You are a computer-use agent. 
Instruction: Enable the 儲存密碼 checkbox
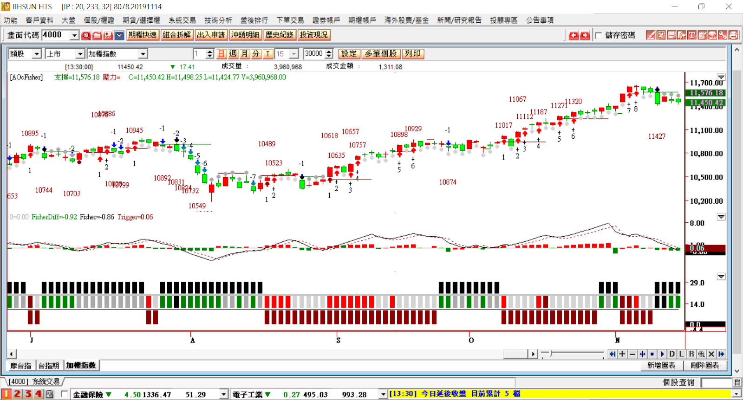pos(598,35)
